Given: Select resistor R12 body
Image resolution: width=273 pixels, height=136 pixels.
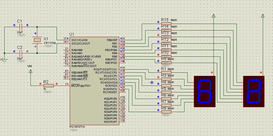Looking at the screenshot, I should point(166,43).
